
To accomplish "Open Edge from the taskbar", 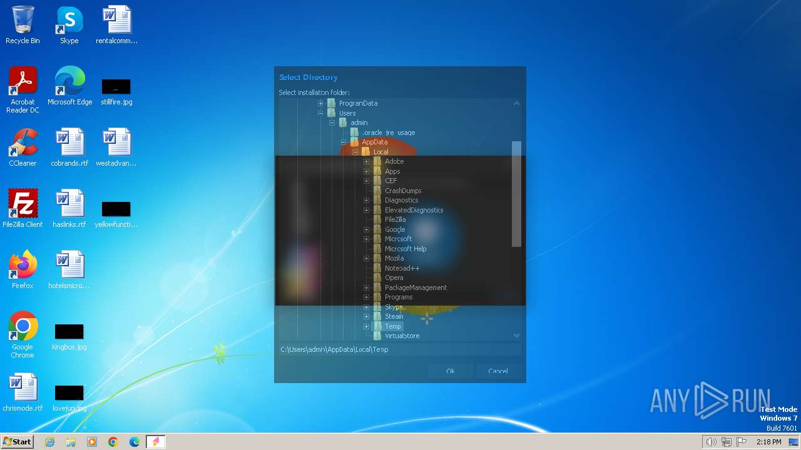I will pyautogui.click(x=135, y=442).
